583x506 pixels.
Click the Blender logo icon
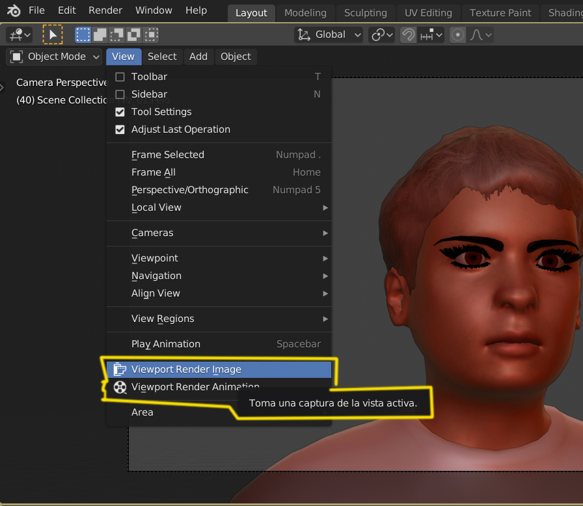(13, 10)
